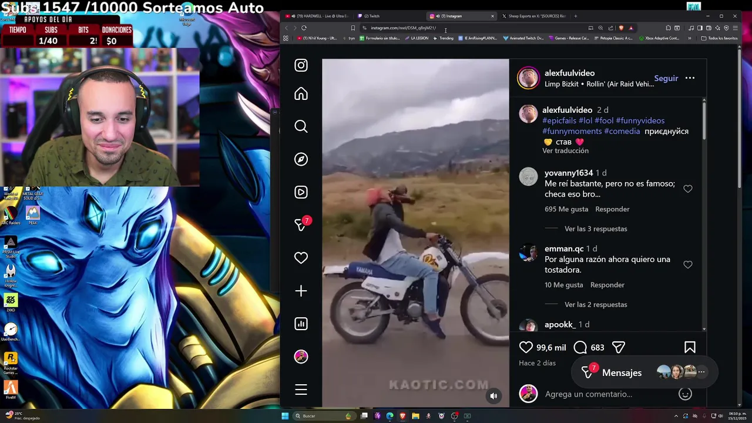Open alexfuulvideo profile from the header
Viewport: 752px width, 423px height.
click(569, 73)
